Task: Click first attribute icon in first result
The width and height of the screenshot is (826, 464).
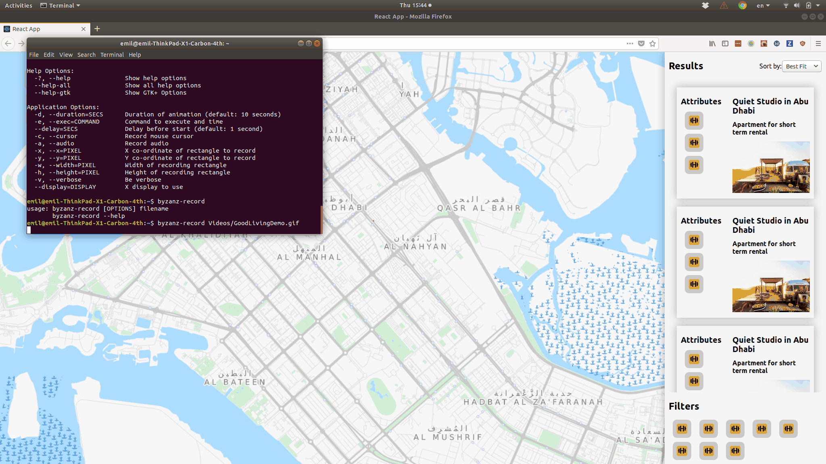Action: [694, 120]
